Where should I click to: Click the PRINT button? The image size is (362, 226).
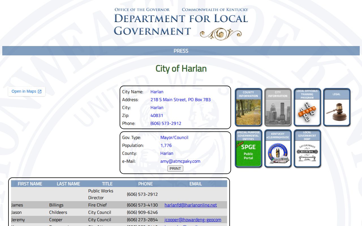[x=175, y=169]
